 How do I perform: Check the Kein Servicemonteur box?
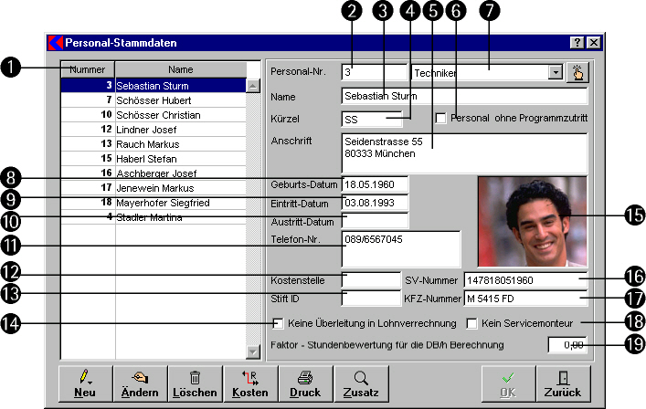tap(472, 322)
